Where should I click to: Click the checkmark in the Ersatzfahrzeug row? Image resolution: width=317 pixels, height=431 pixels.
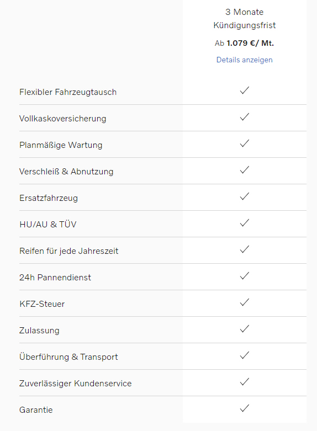click(x=244, y=196)
